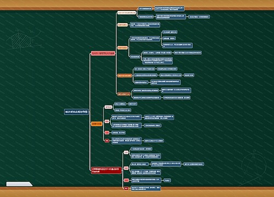Image resolution: width=274 pixels, height=197 pixels.
Task: Select the three-line blue leaf in the pink branch
Action: [x=157, y=61]
